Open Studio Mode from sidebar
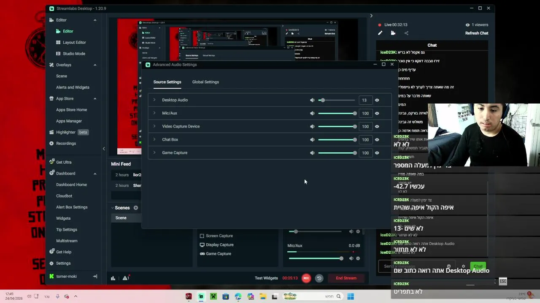The width and height of the screenshot is (540, 303). click(74, 54)
